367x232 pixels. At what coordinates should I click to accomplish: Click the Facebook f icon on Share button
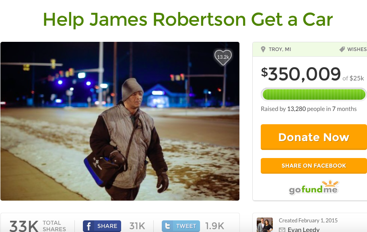coord(89,226)
